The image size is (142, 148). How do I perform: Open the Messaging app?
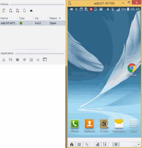click(119, 126)
